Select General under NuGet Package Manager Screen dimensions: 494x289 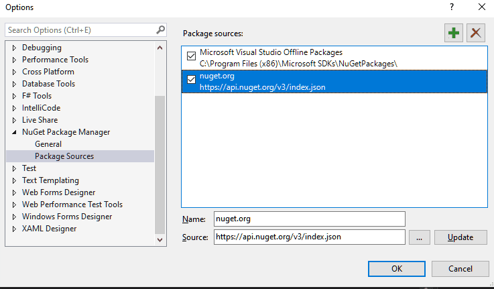[x=48, y=144]
